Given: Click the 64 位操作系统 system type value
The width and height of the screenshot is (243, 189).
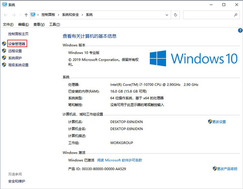Looking at the screenshot, I should 137,98.
